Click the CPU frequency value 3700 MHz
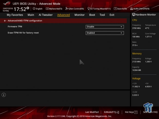This screenshot has height=119, width=159. tap(136, 28)
